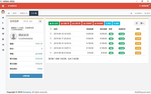Click the yen cashier sidebar icon

(3, 23)
